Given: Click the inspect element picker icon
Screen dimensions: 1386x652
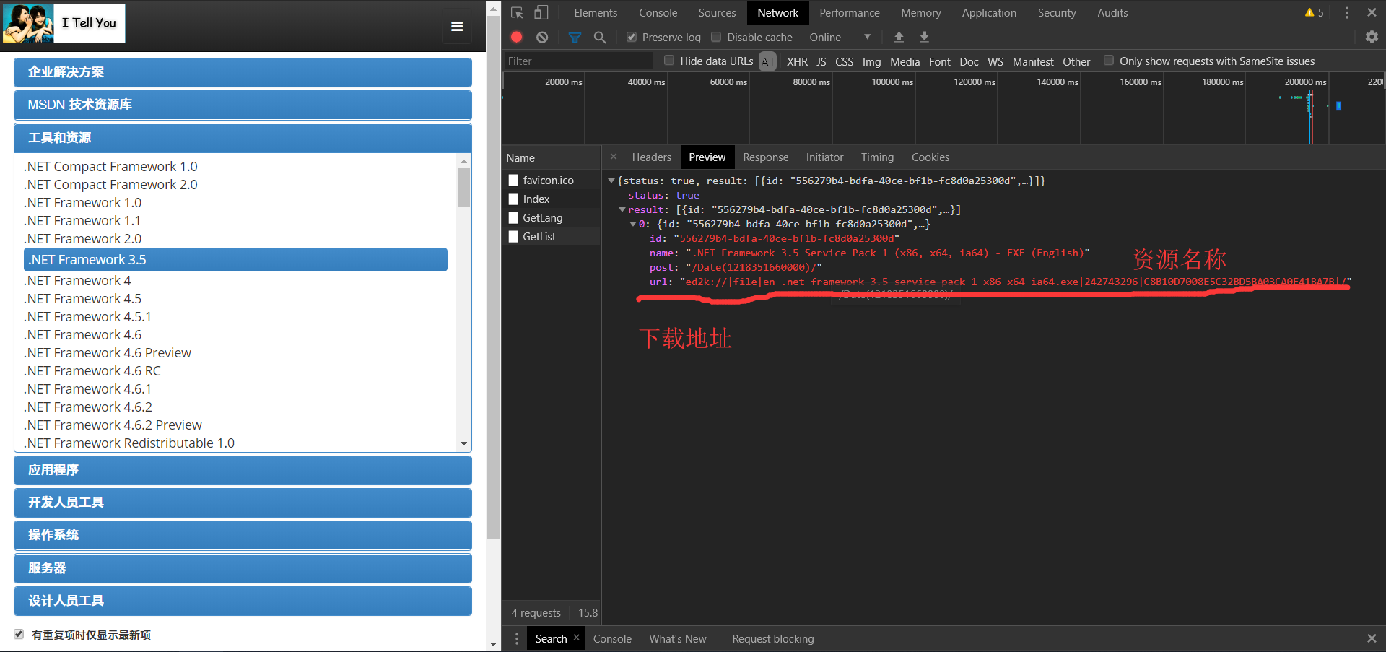Looking at the screenshot, I should [x=517, y=13].
